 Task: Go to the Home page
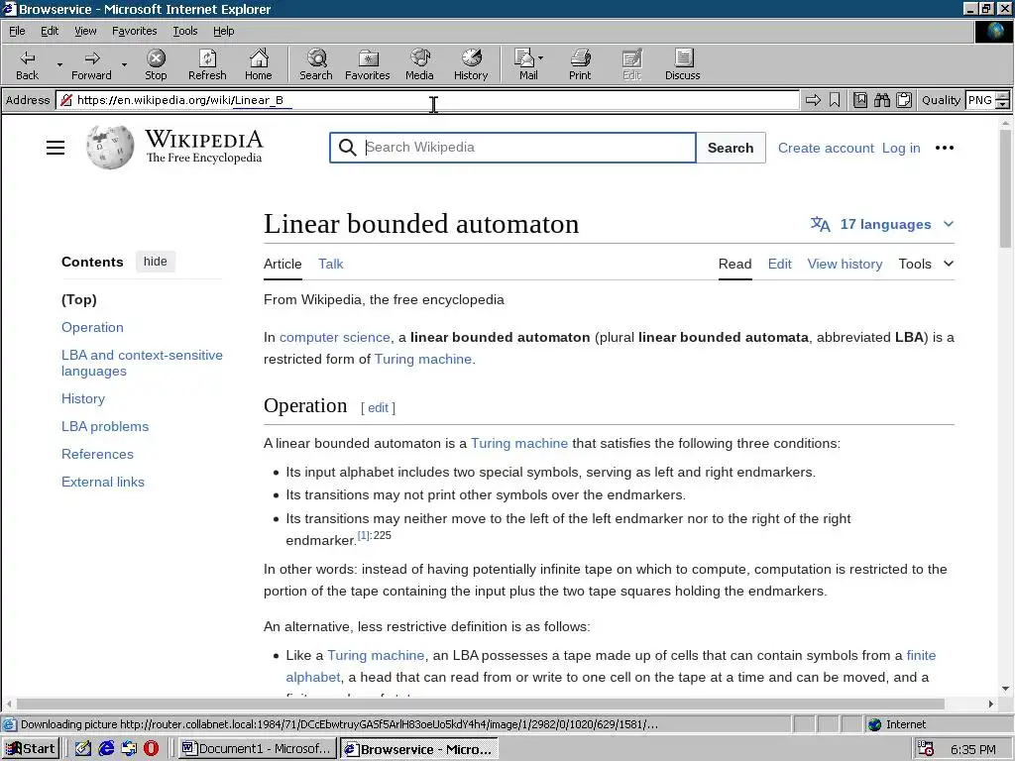pyautogui.click(x=259, y=64)
